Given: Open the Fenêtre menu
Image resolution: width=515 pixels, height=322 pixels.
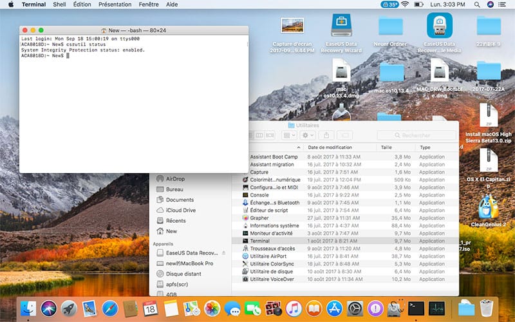Looking at the screenshot, I should click(149, 5).
